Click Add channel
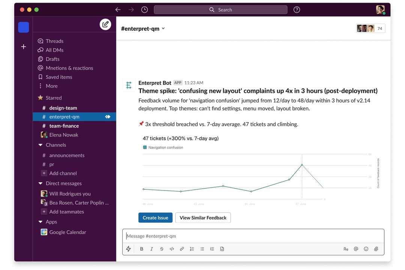405x270 pixels. coord(59,173)
